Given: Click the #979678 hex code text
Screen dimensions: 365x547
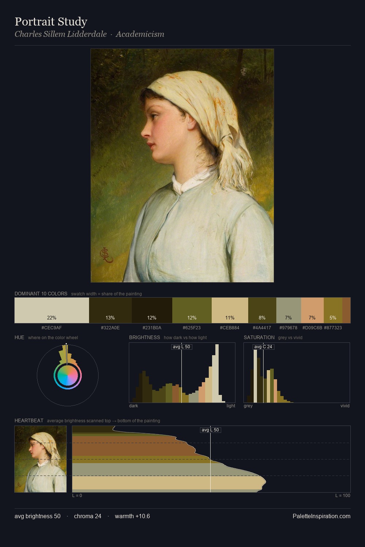Looking at the screenshot, I should click(x=288, y=328).
